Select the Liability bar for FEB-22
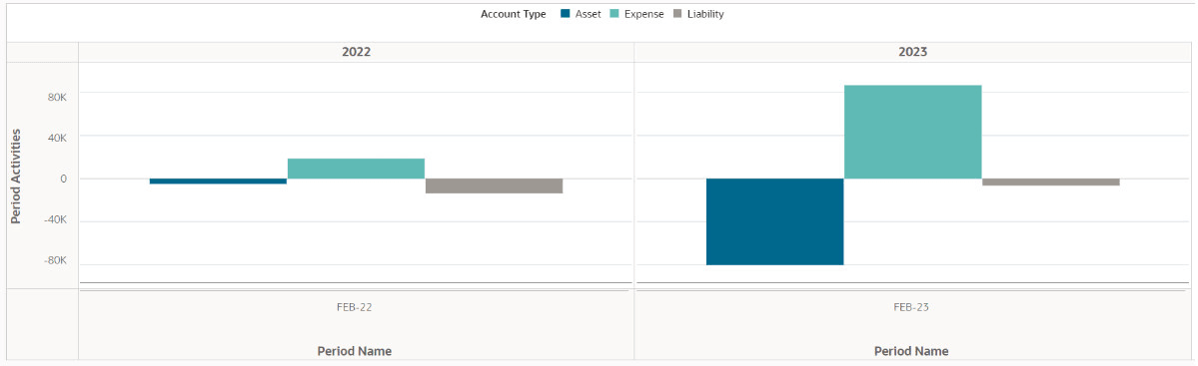Image resolution: width=1198 pixels, height=366 pixels. (x=495, y=186)
